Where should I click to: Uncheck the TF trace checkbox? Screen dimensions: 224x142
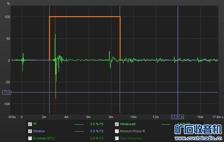[30, 124]
